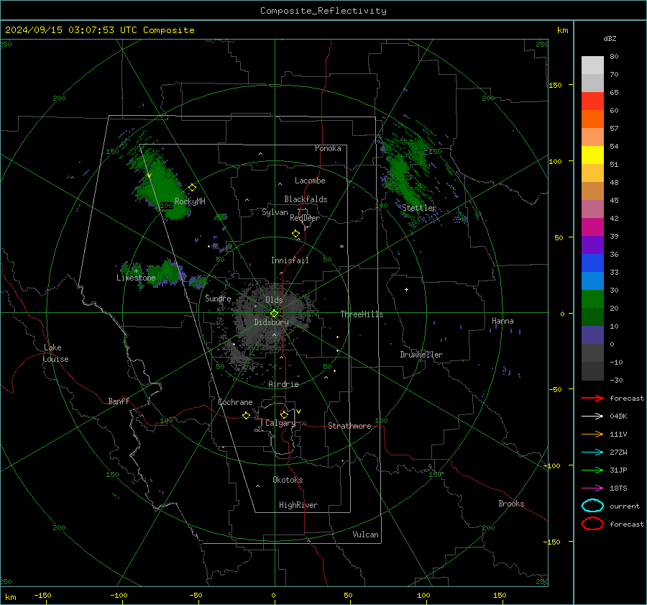Click the yellow diamond marker near RockyMH

pyautogui.click(x=192, y=188)
